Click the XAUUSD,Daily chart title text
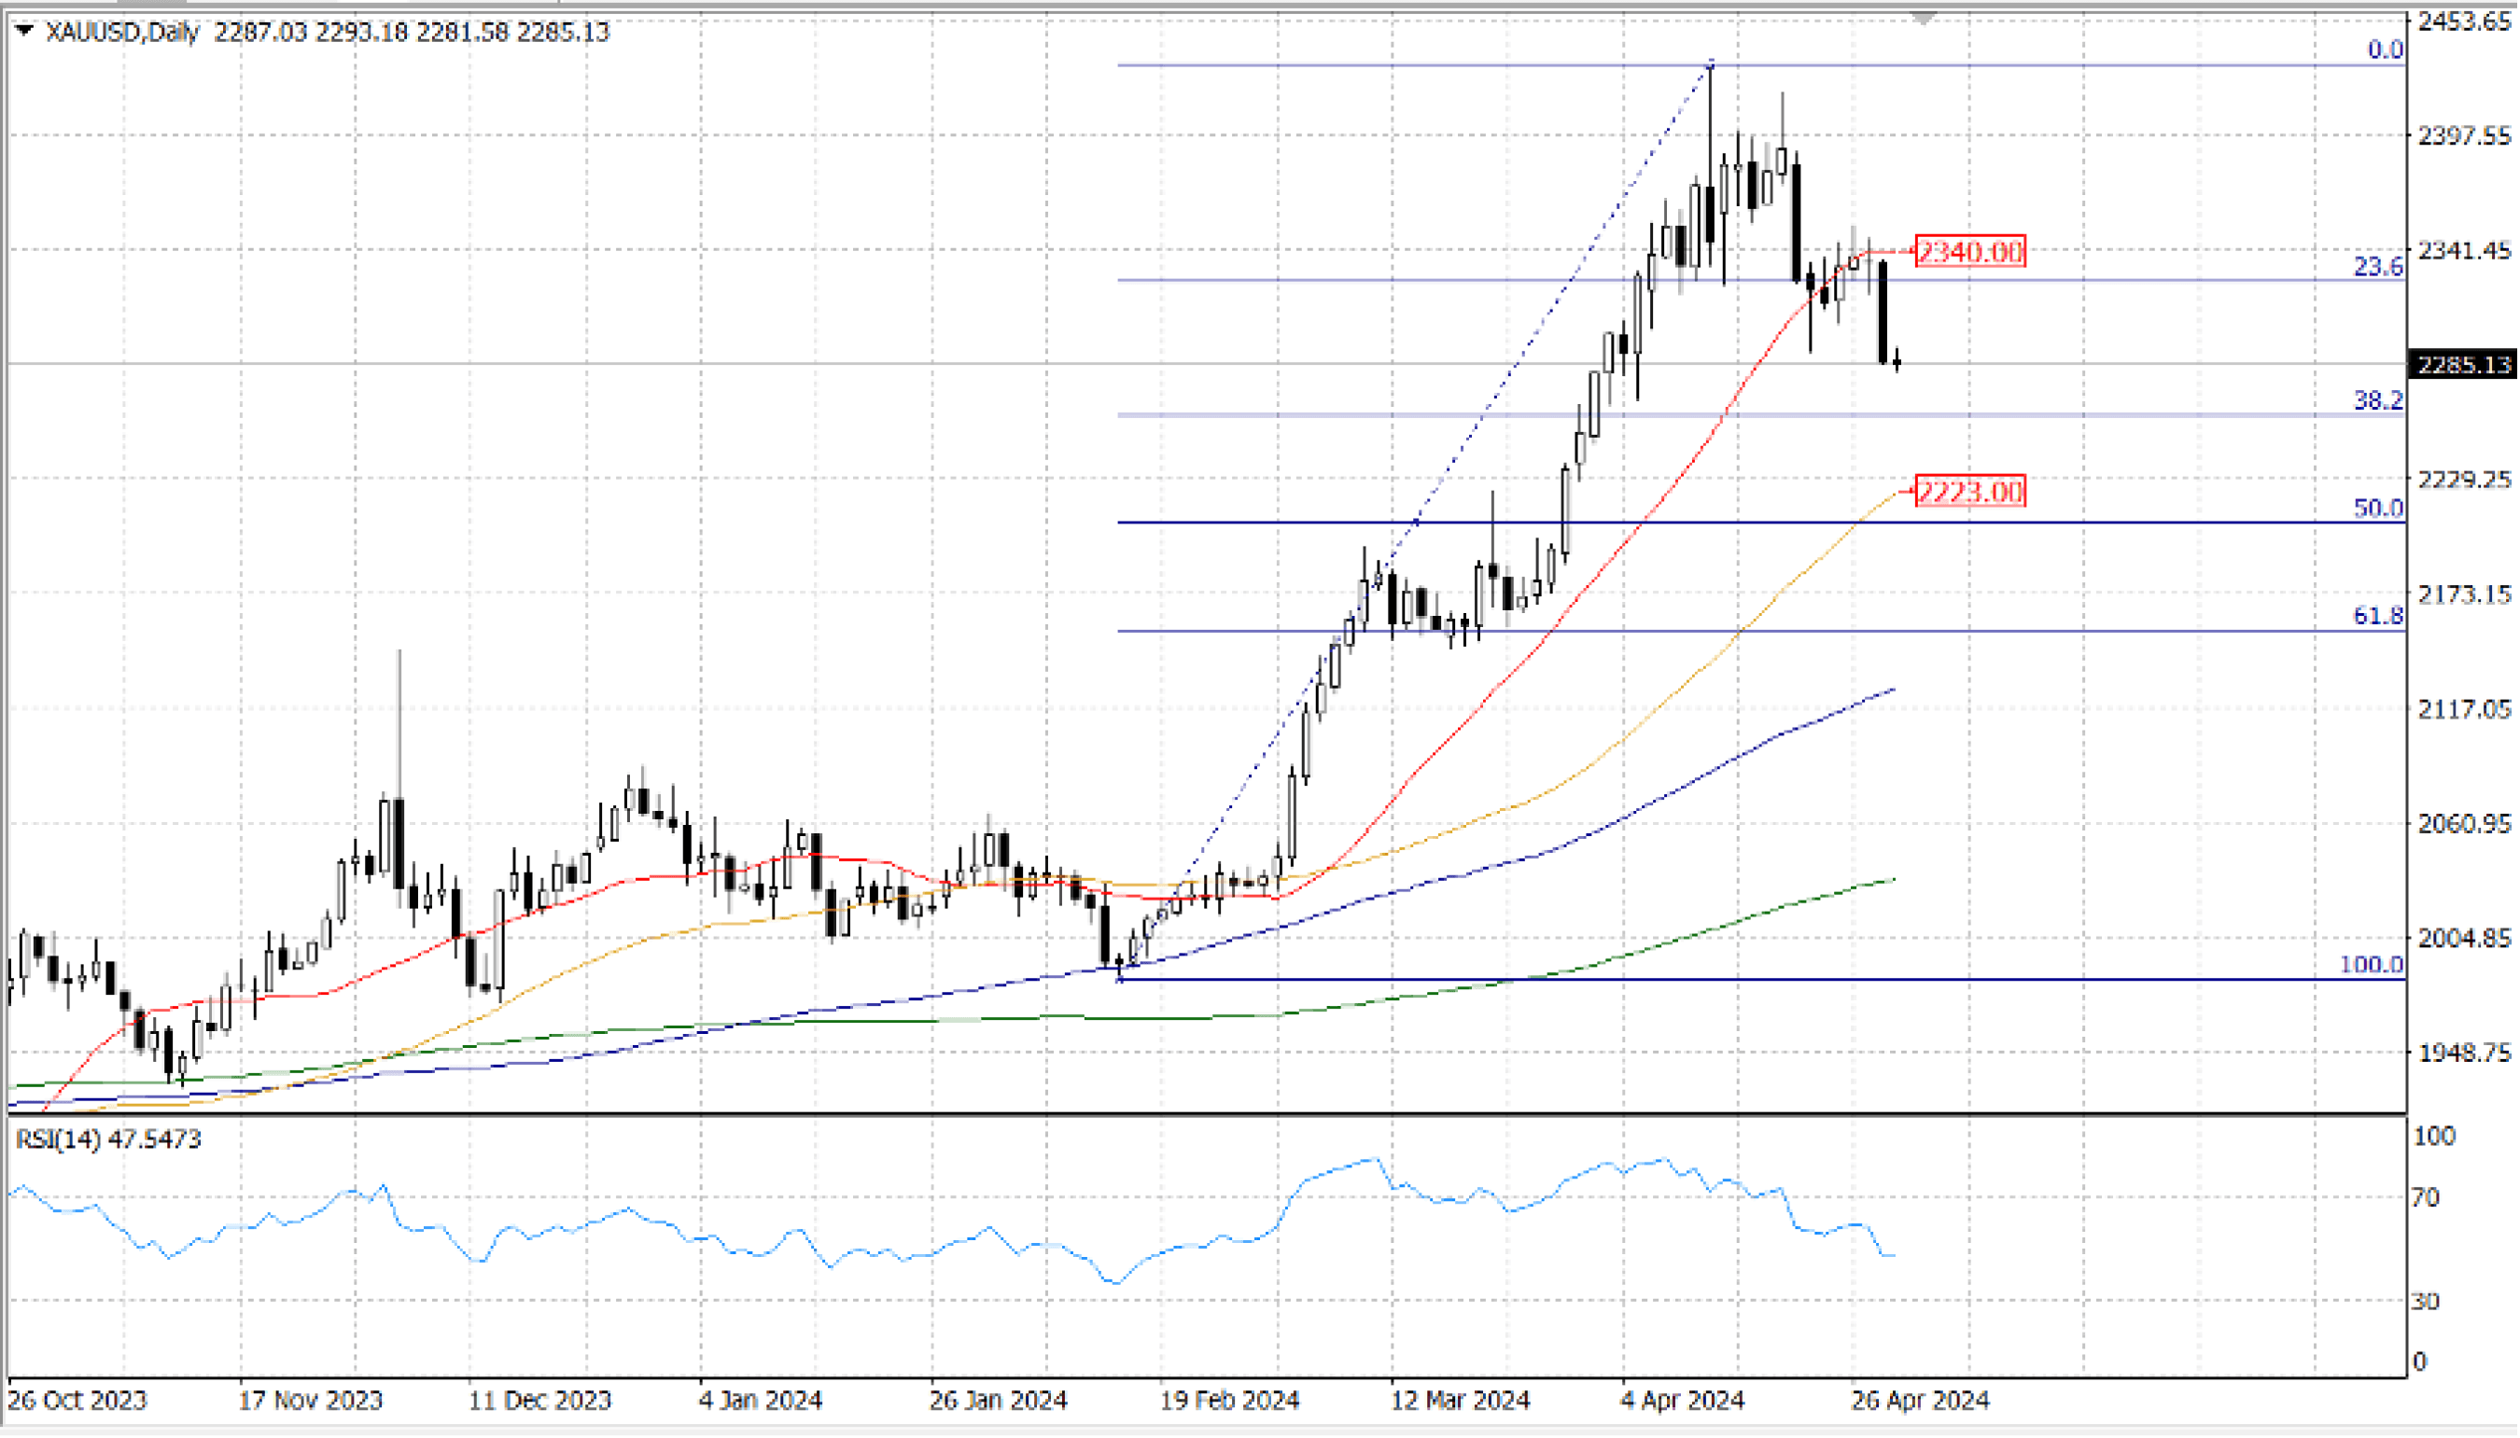2520x1438 pixels. pos(122,32)
